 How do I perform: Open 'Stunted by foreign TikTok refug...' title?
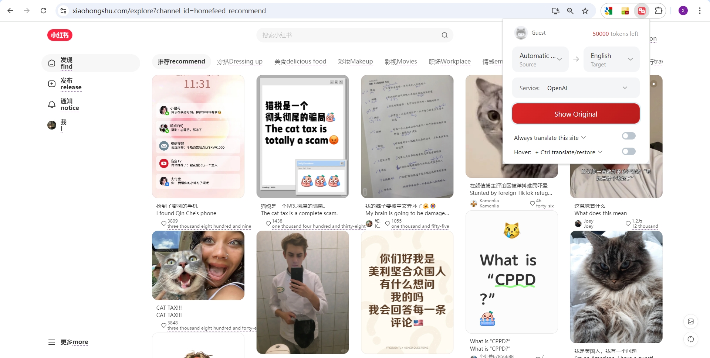click(x=511, y=193)
